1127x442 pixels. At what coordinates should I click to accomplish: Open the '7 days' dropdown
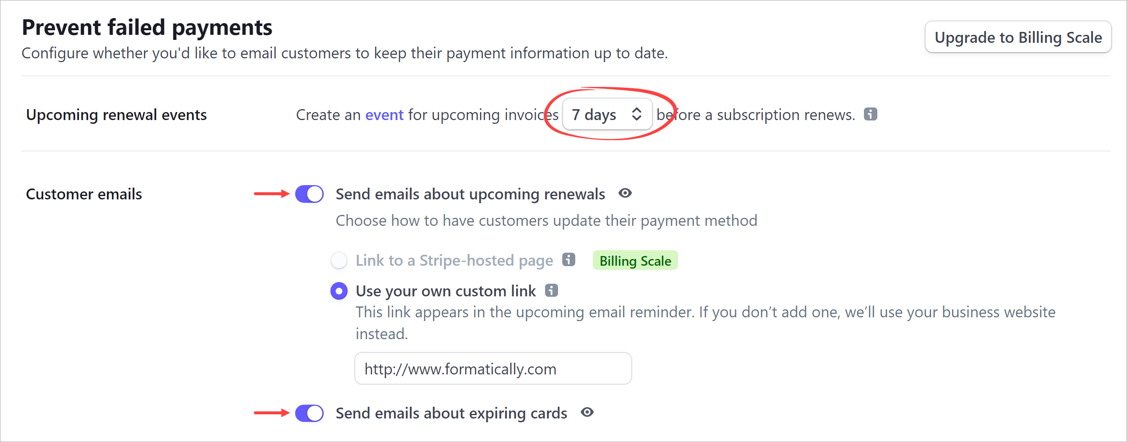click(607, 114)
